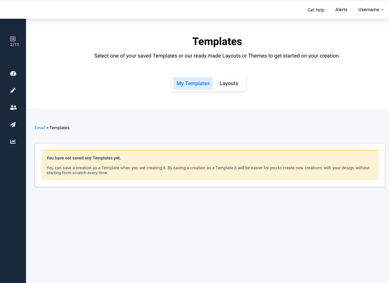This screenshot has height=283, width=389.
Task: Open the dashboard gauge icon in sidebar
Action: pyautogui.click(x=13, y=73)
